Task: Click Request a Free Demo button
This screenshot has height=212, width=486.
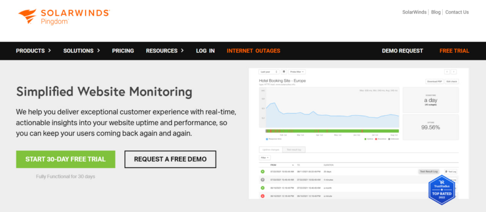Action: click(170, 159)
